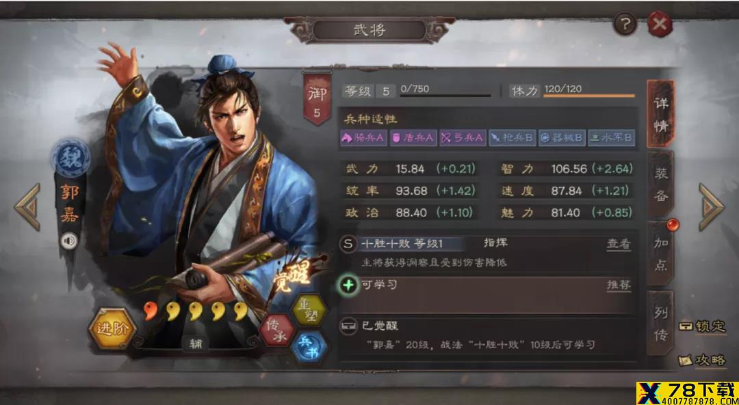Click 推荐 recommended skills link
This screenshot has width=739, height=405.
619,285
